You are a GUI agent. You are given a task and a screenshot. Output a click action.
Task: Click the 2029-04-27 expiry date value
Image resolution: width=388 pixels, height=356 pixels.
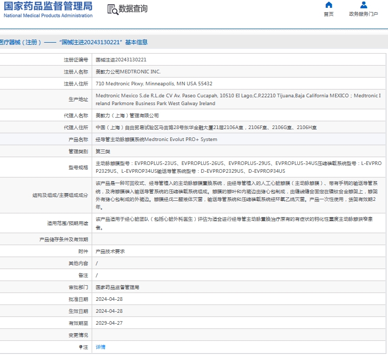point(109,323)
